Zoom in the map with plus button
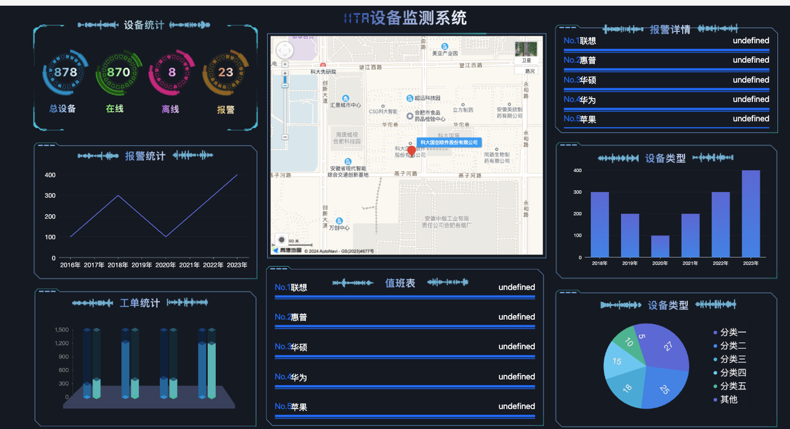Viewport: 790px width, 429px height. pos(285,73)
